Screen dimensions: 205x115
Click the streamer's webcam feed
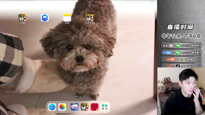(x=181, y=91)
